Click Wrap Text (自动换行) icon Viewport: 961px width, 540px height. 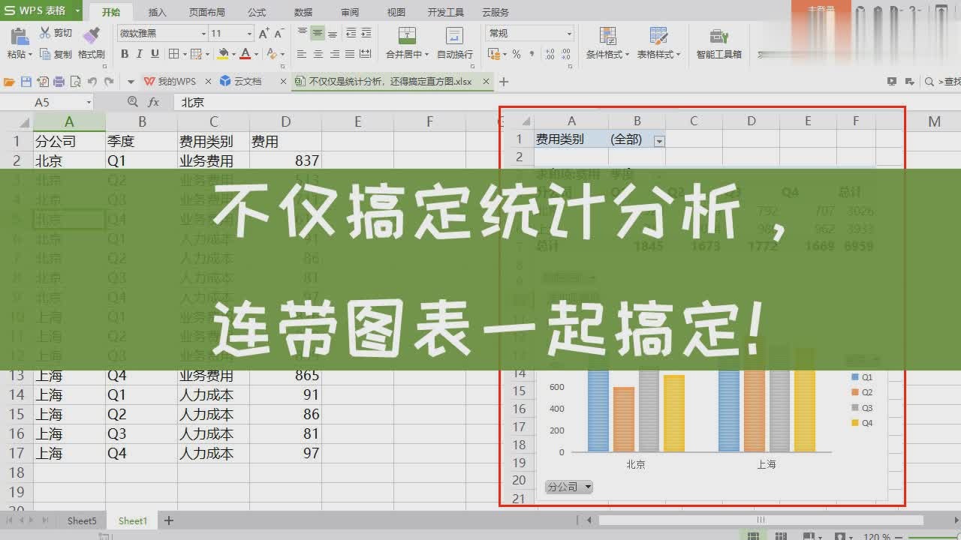coord(454,35)
